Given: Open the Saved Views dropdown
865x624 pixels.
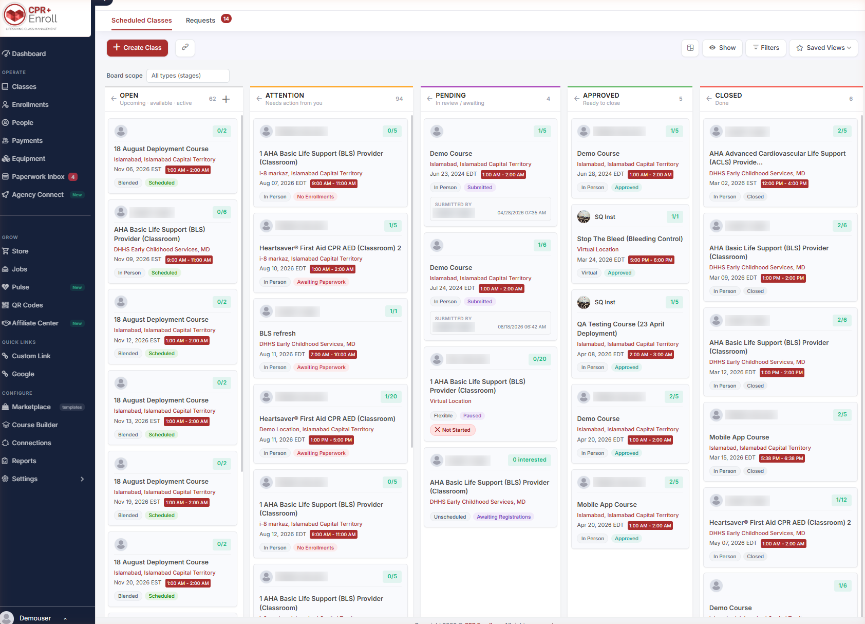Looking at the screenshot, I should pyautogui.click(x=823, y=48).
